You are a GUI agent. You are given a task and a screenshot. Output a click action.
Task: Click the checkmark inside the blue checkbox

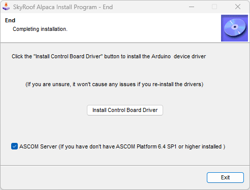coord(14,146)
